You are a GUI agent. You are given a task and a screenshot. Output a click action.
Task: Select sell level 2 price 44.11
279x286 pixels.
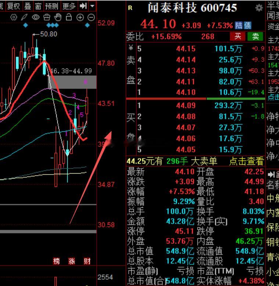point(186,82)
